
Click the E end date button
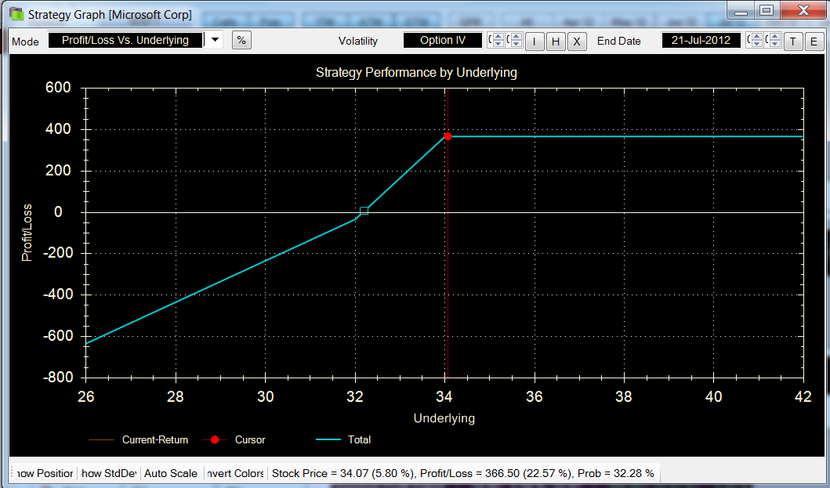[x=814, y=41]
